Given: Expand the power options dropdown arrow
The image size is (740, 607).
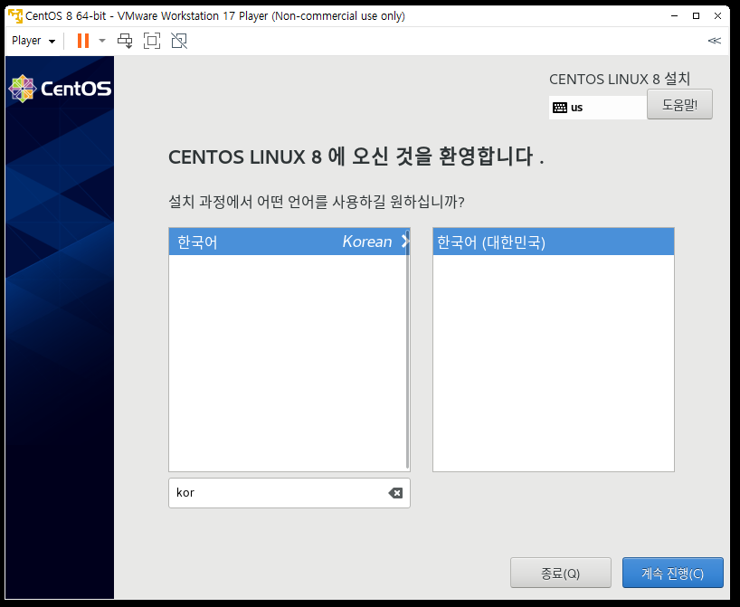Looking at the screenshot, I should 102,41.
